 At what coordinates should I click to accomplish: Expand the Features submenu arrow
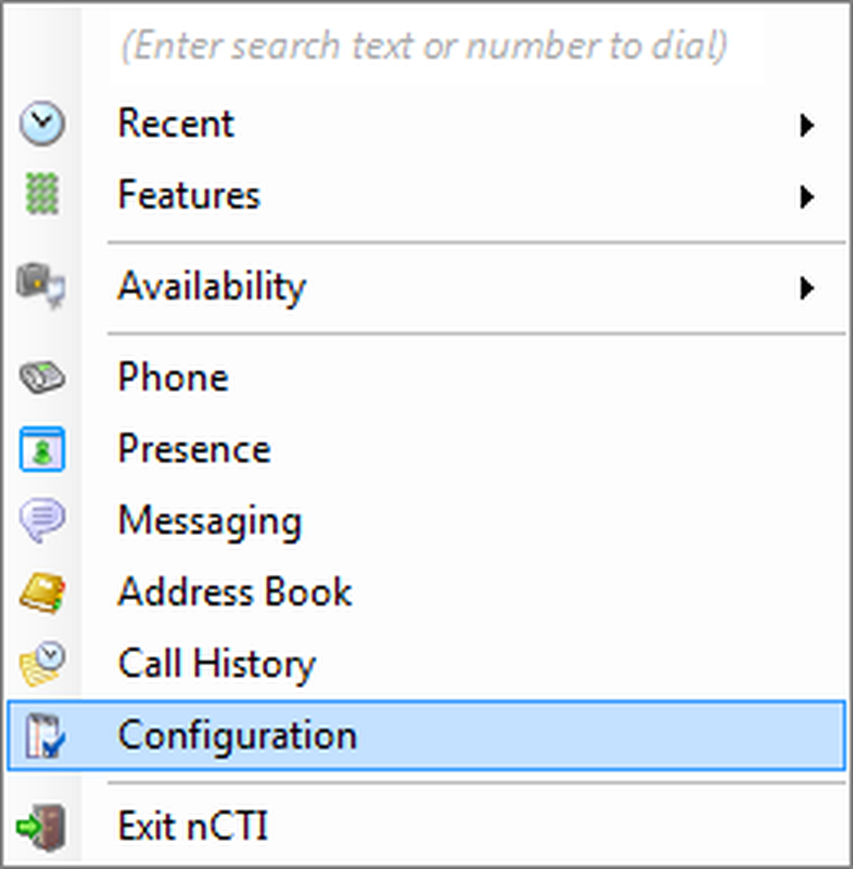click(x=807, y=197)
